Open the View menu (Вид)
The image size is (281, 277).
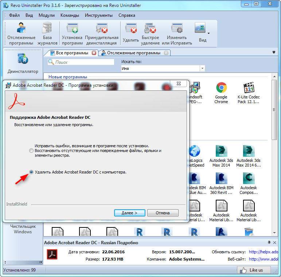(29, 15)
